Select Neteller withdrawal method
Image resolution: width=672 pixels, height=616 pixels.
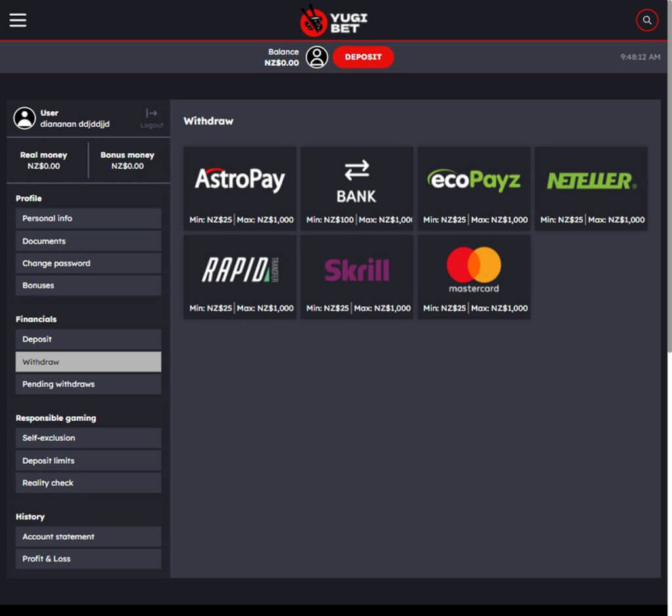tap(591, 188)
